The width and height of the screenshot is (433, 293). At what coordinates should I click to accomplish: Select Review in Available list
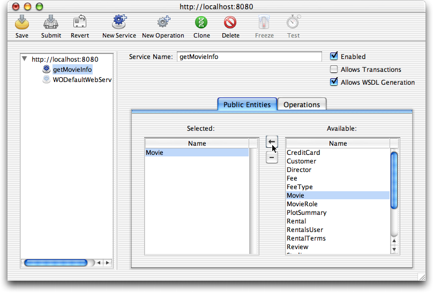click(x=338, y=246)
